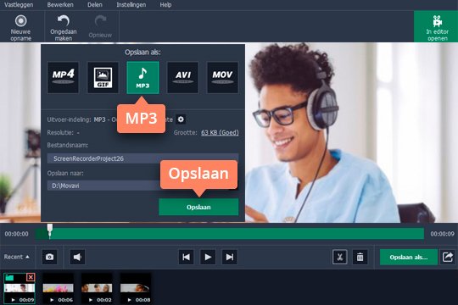The width and height of the screenshot is (458, 305).
Task: Pick the MOV output format
Action: (x=222, y=77)
